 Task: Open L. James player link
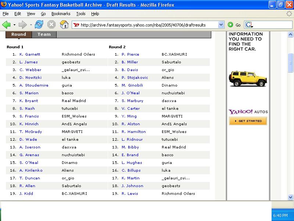click(29, 62)
